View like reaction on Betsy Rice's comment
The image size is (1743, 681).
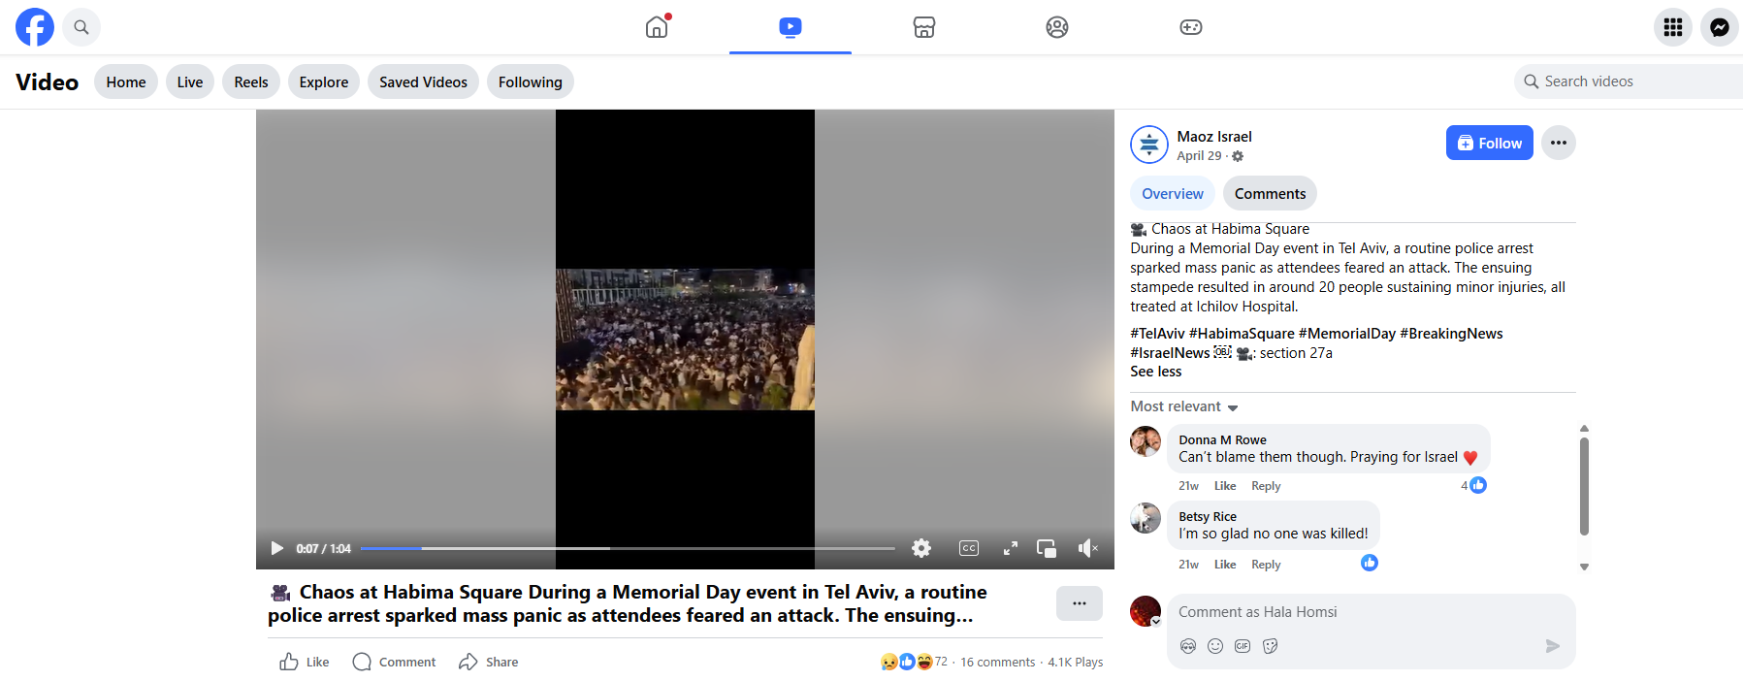[x=1370, y=563]
